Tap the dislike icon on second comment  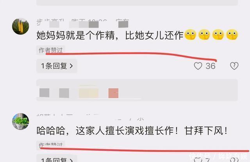[234, 159]
